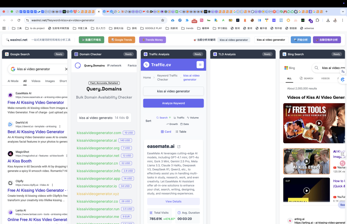Select Bing SEARCH tab
The width and height of the screenshot is (347, 224).
tap(306, 78)
